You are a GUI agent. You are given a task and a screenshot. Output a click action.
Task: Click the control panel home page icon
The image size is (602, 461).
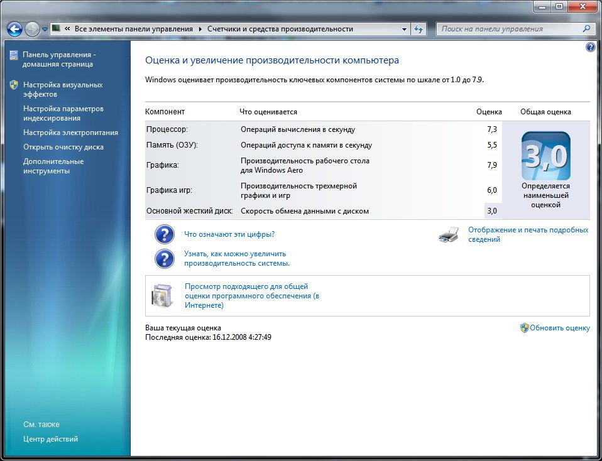(x=14, y=55)
